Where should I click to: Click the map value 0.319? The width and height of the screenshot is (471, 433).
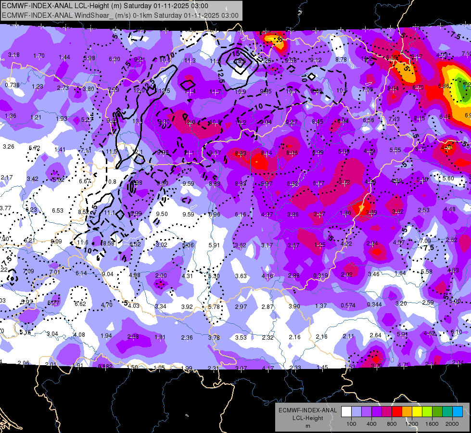point(320,276)
